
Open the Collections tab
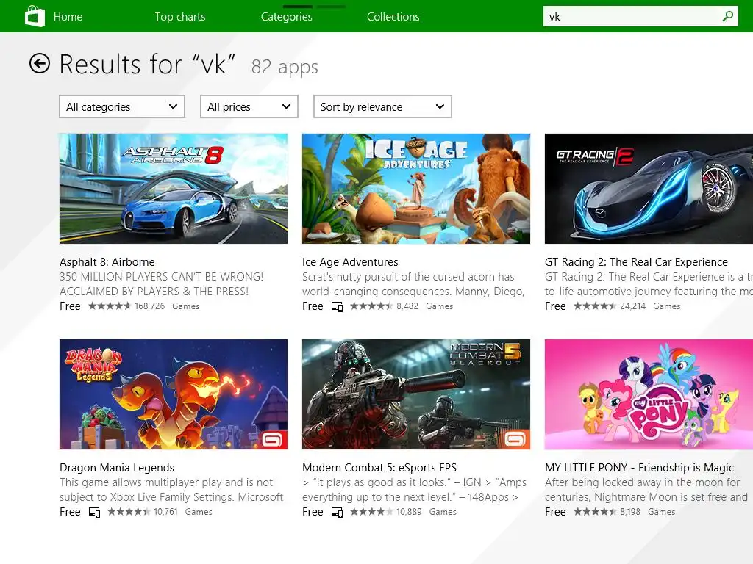(393, 17)
